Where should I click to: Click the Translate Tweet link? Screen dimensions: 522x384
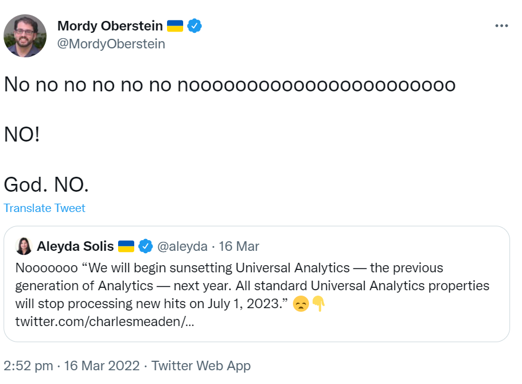[x=44, y=208]
